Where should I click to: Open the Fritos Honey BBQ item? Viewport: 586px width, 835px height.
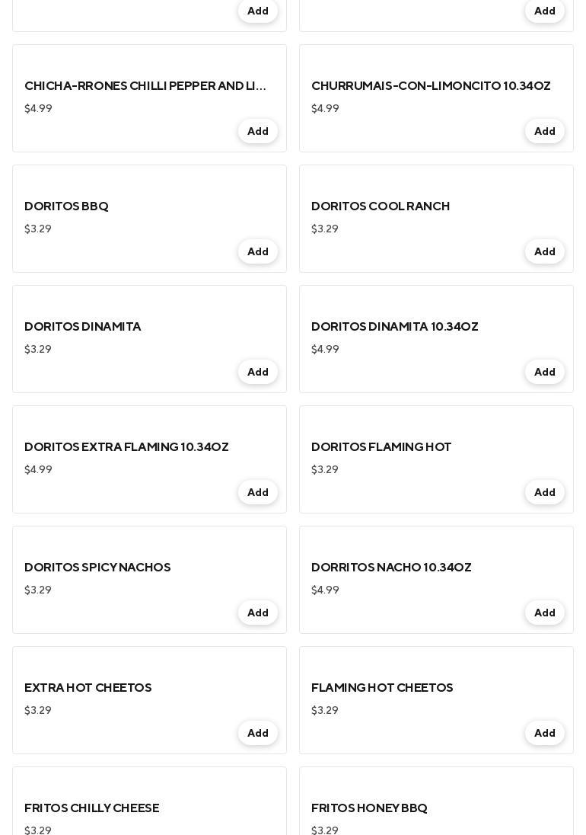[x=369, y=808]
